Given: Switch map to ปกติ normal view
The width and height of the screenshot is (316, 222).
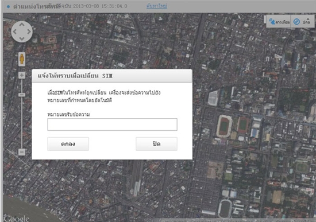Looking at the screenshot, I should click(302, 22).
